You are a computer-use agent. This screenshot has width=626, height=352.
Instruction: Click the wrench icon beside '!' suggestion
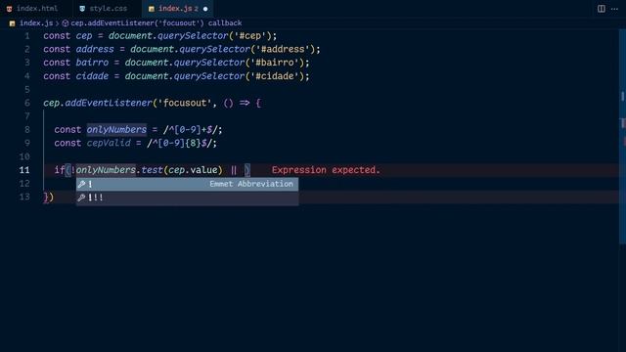pos(81,184)
